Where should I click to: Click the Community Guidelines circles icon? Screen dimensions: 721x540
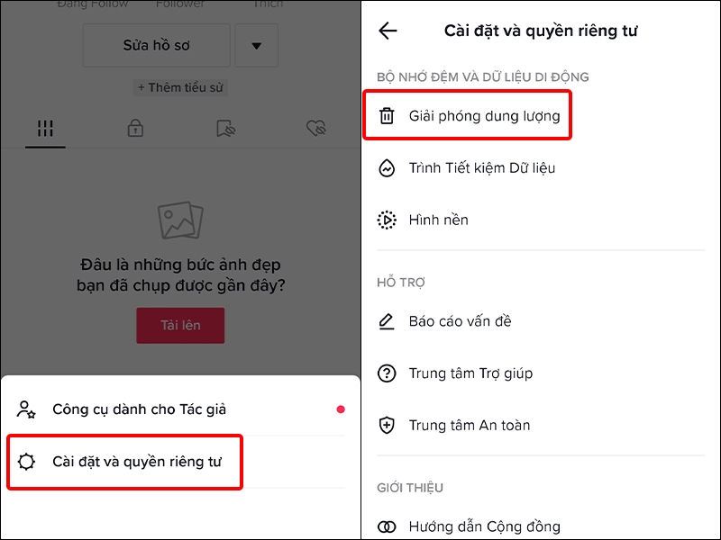click(387, 526)
